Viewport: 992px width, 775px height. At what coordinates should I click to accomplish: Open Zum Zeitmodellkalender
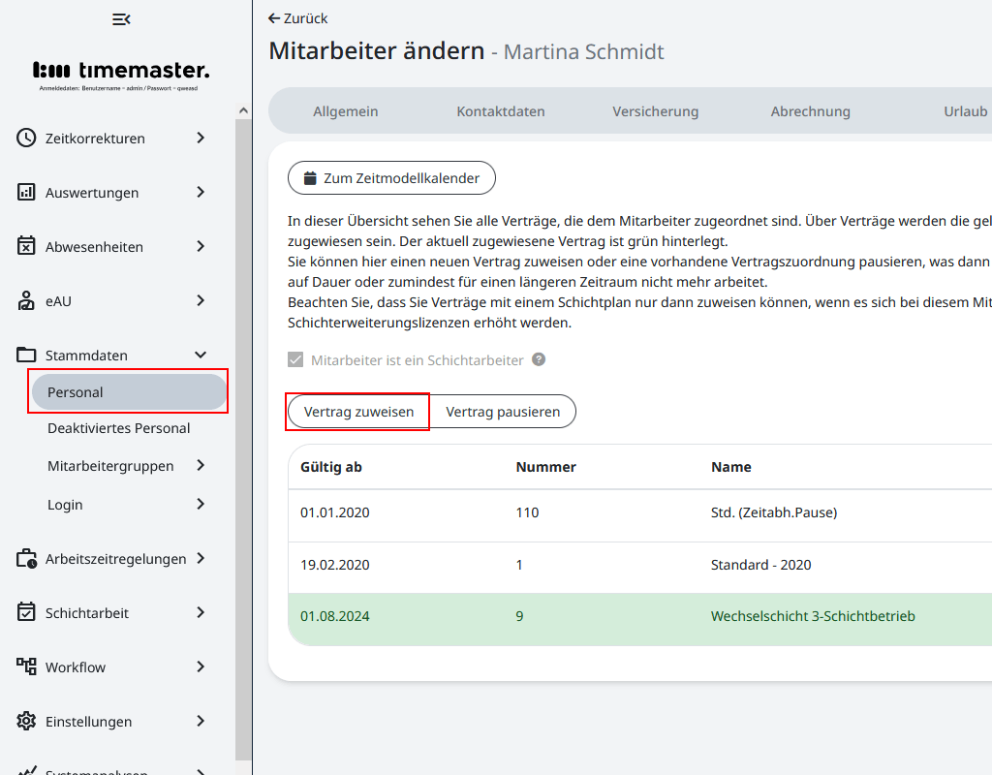pyautogui.click(x=391, y=177)
